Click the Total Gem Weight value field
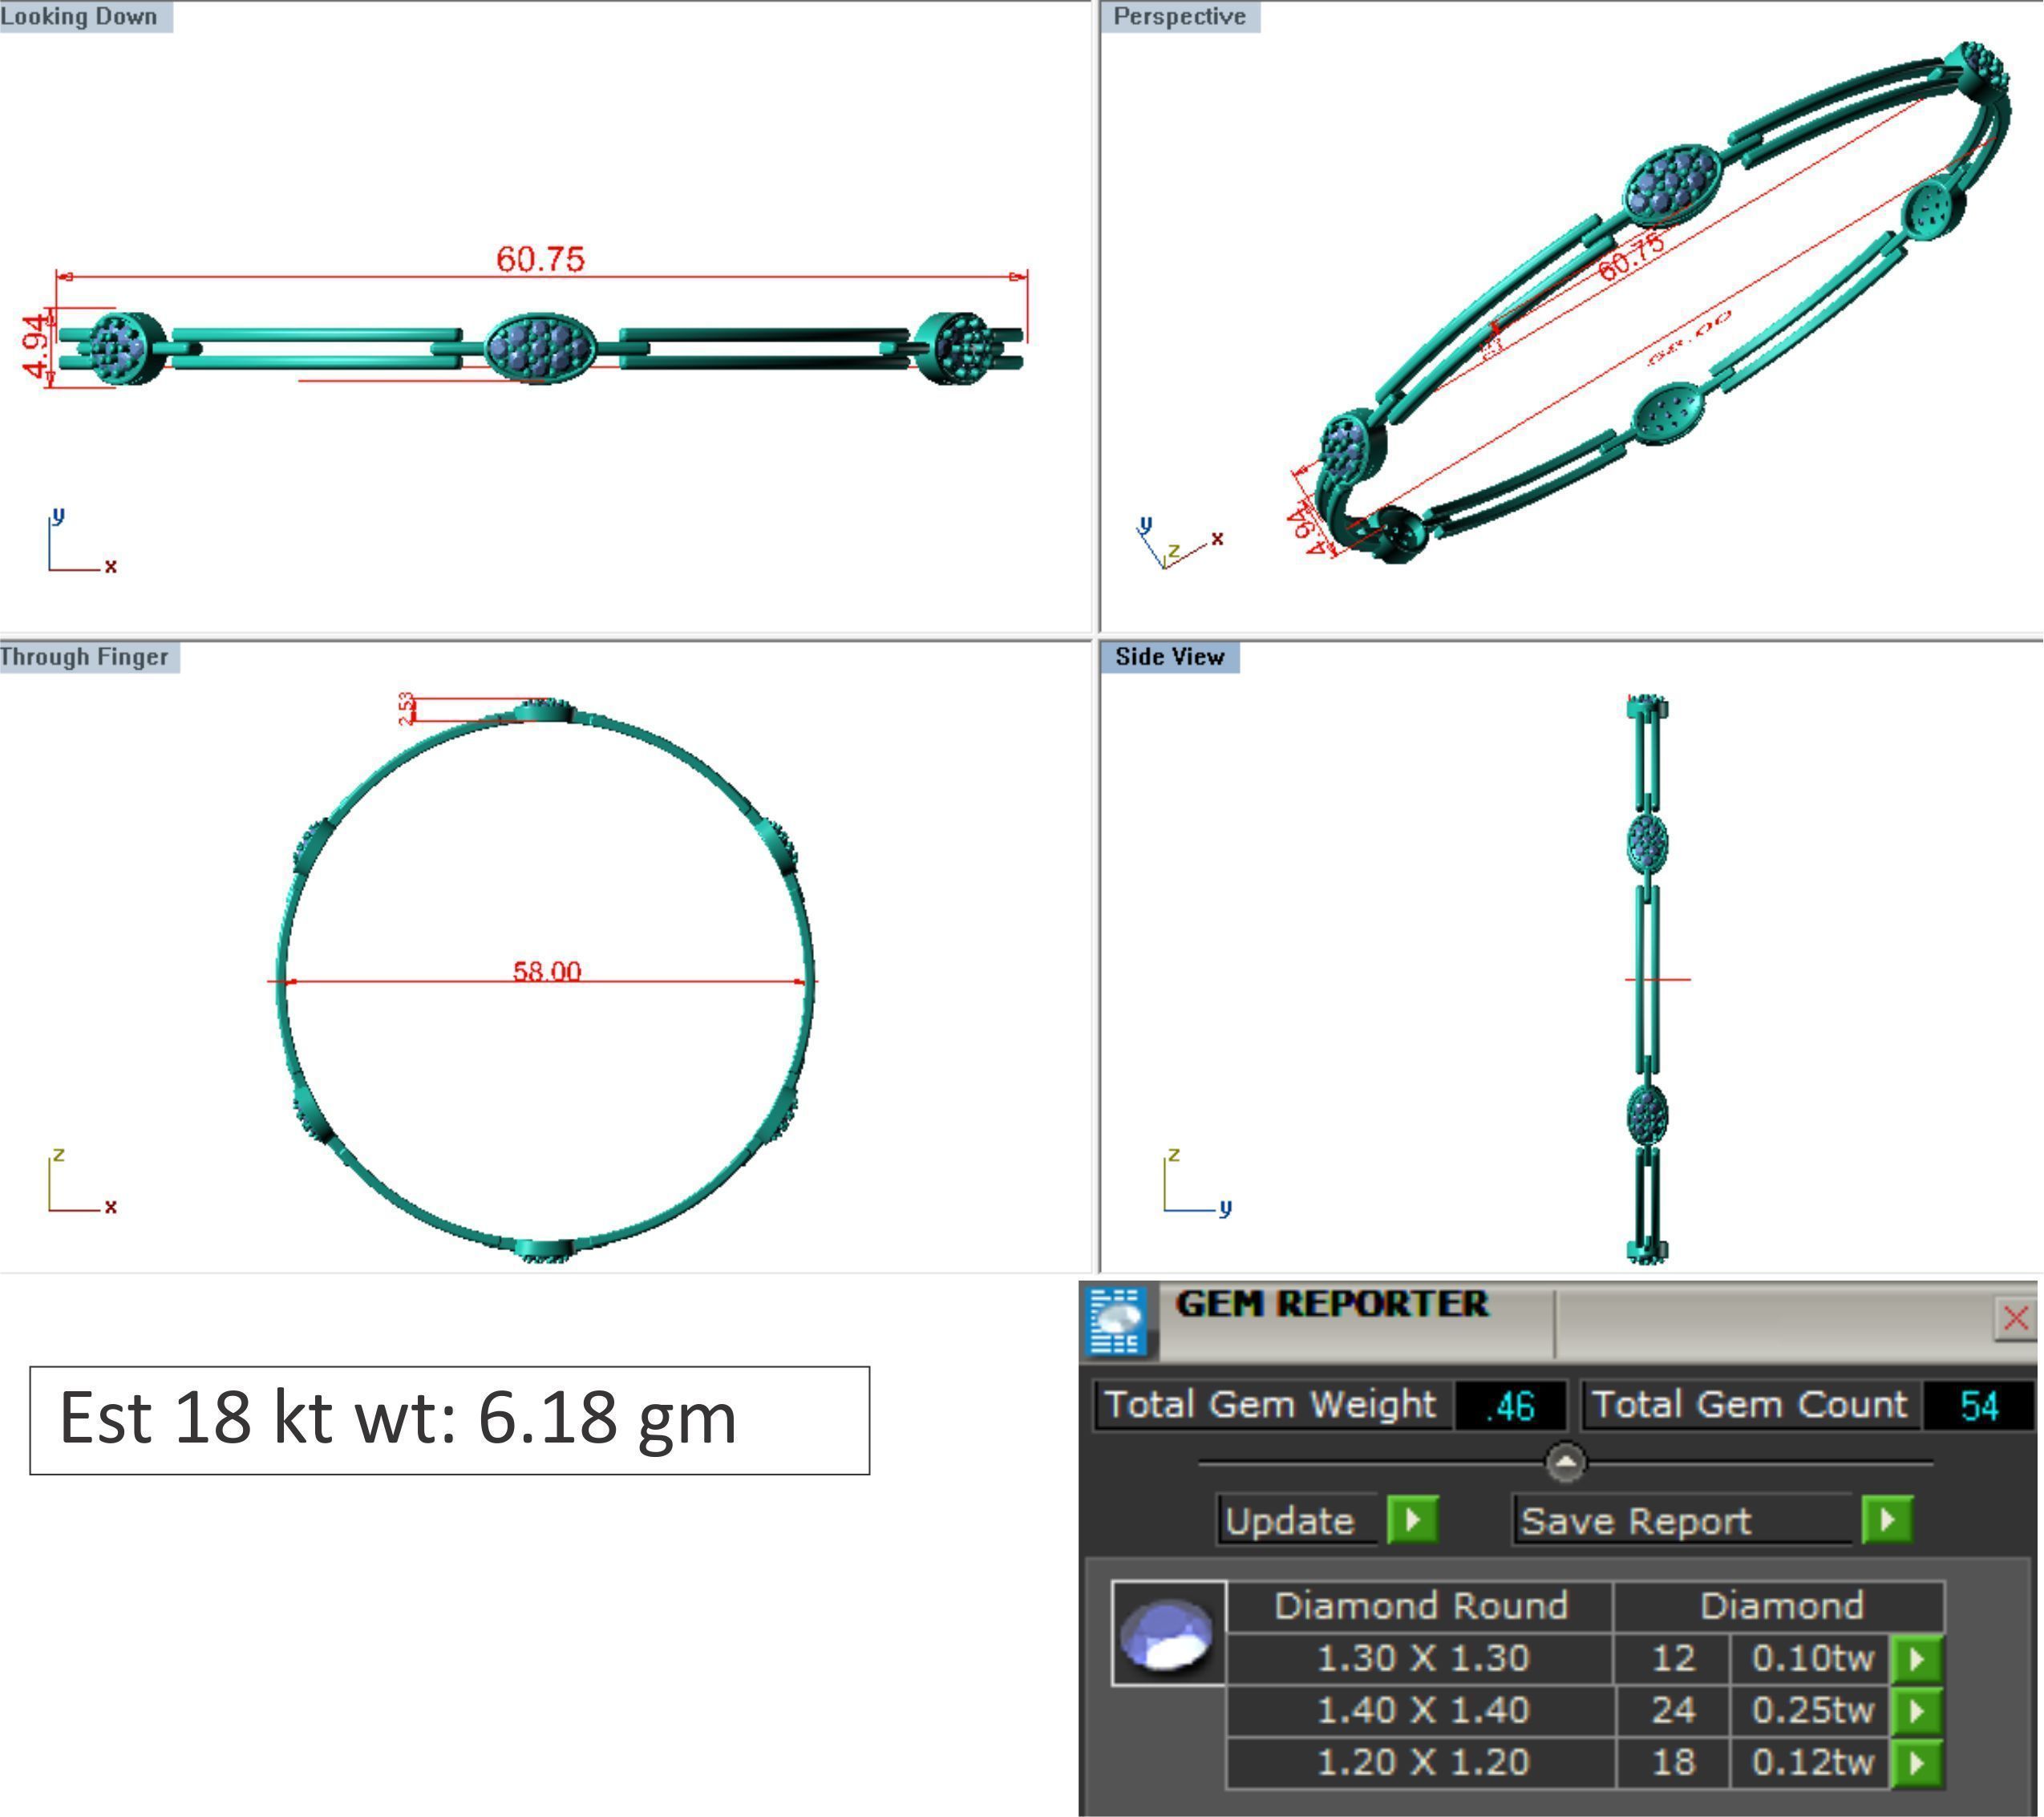 click(1510, 1406)
